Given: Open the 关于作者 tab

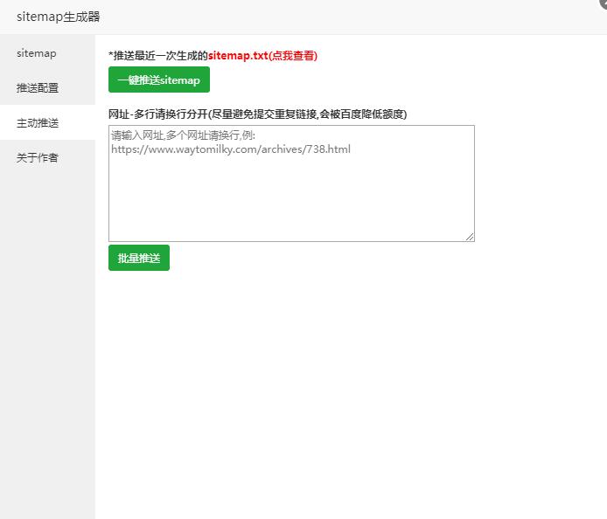Looking at the screenshot, I should [47, 157].
